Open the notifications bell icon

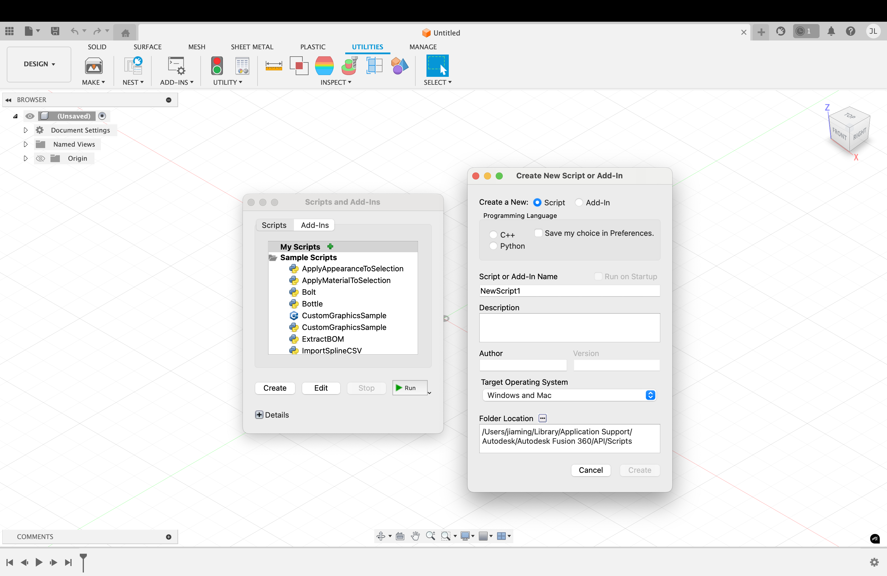(831, 31)
